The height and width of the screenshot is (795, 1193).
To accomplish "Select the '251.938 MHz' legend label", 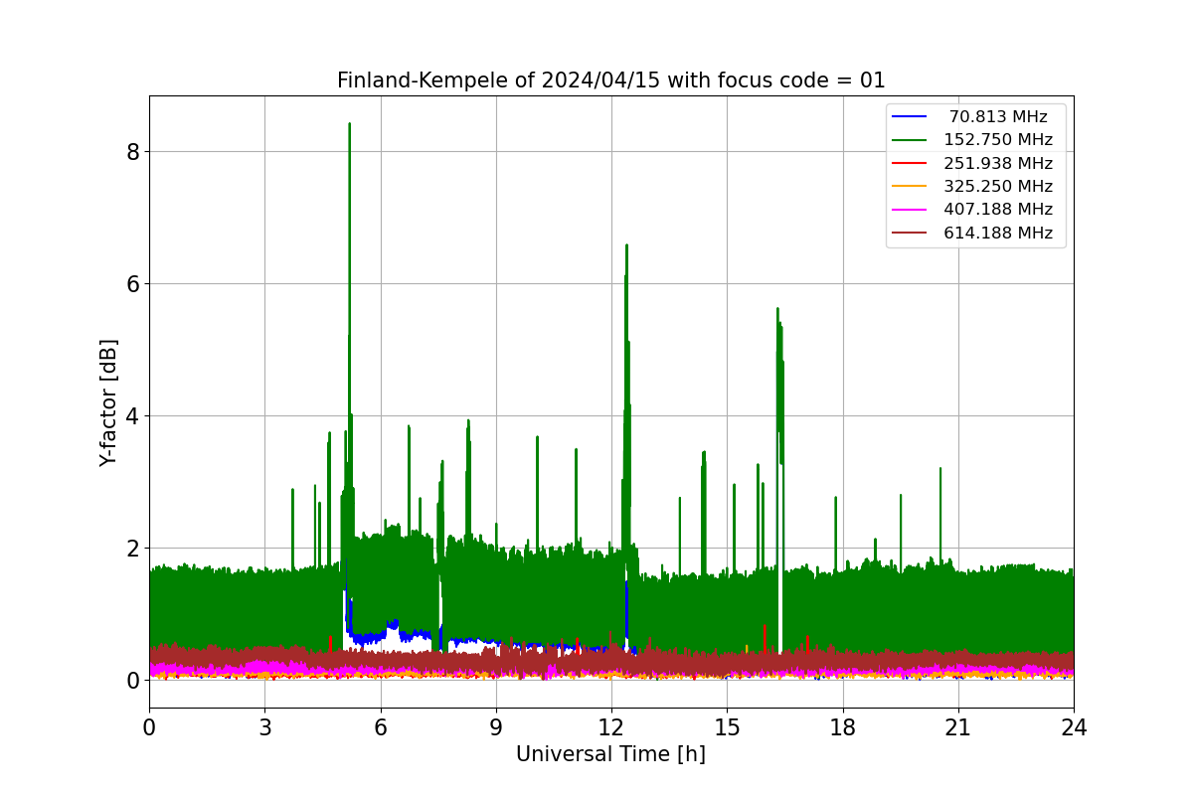I will tap(997, 163).
